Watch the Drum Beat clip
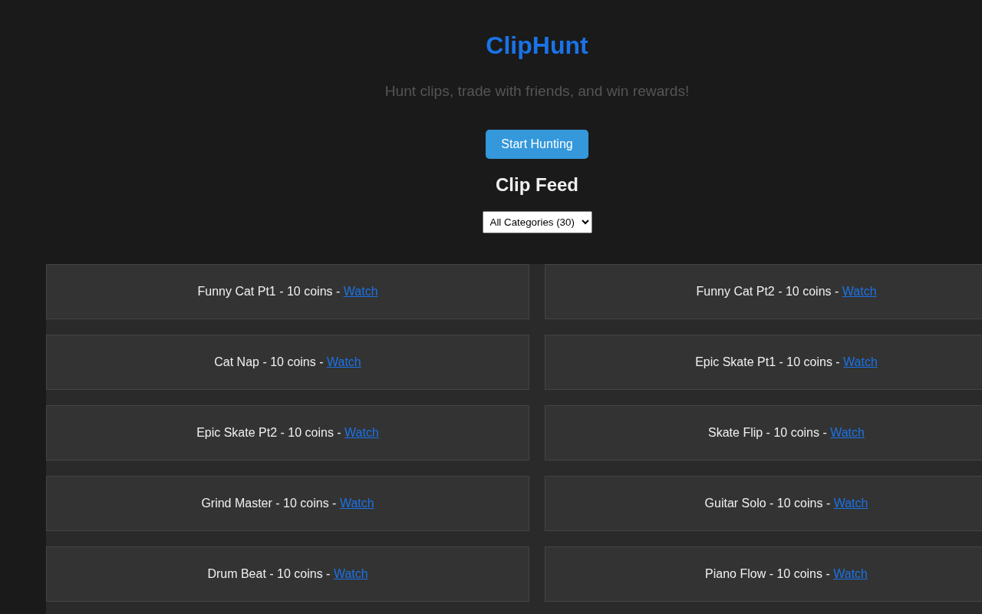 pyautogui.click(x=351, y=574)
